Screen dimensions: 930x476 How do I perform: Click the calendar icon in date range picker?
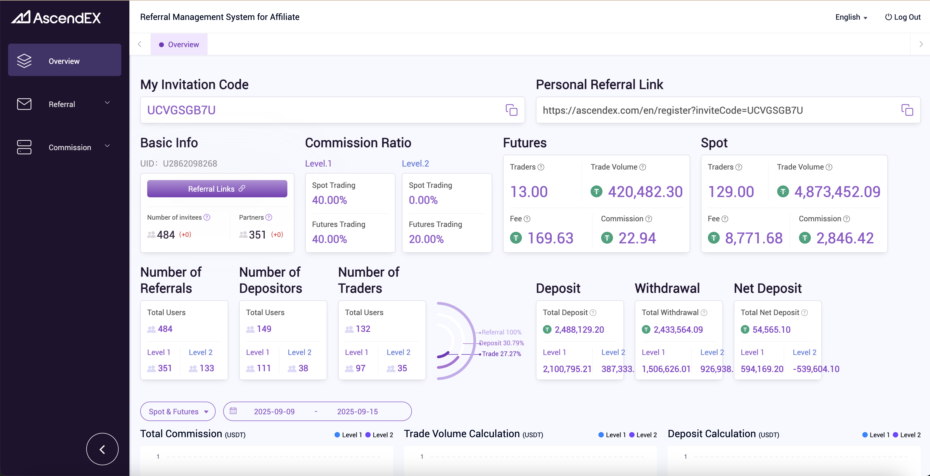tap(233, 411)
